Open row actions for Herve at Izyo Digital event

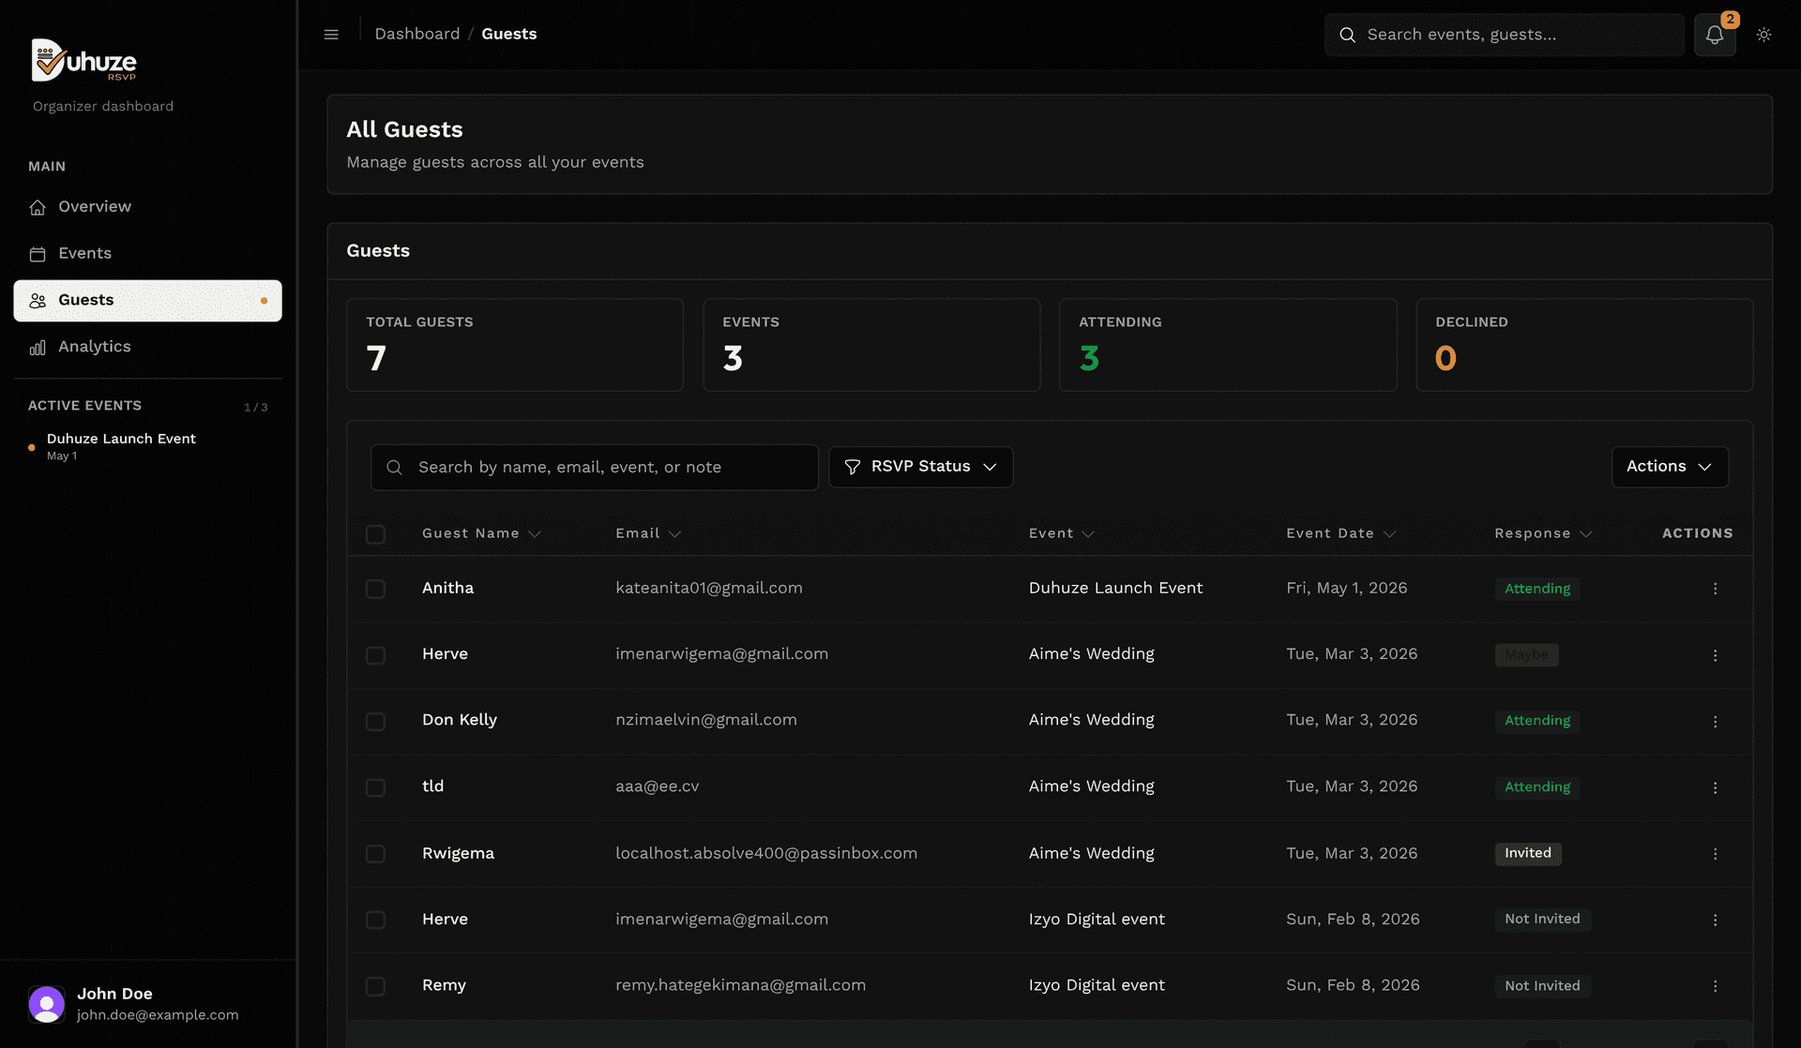coord(1715,921)
